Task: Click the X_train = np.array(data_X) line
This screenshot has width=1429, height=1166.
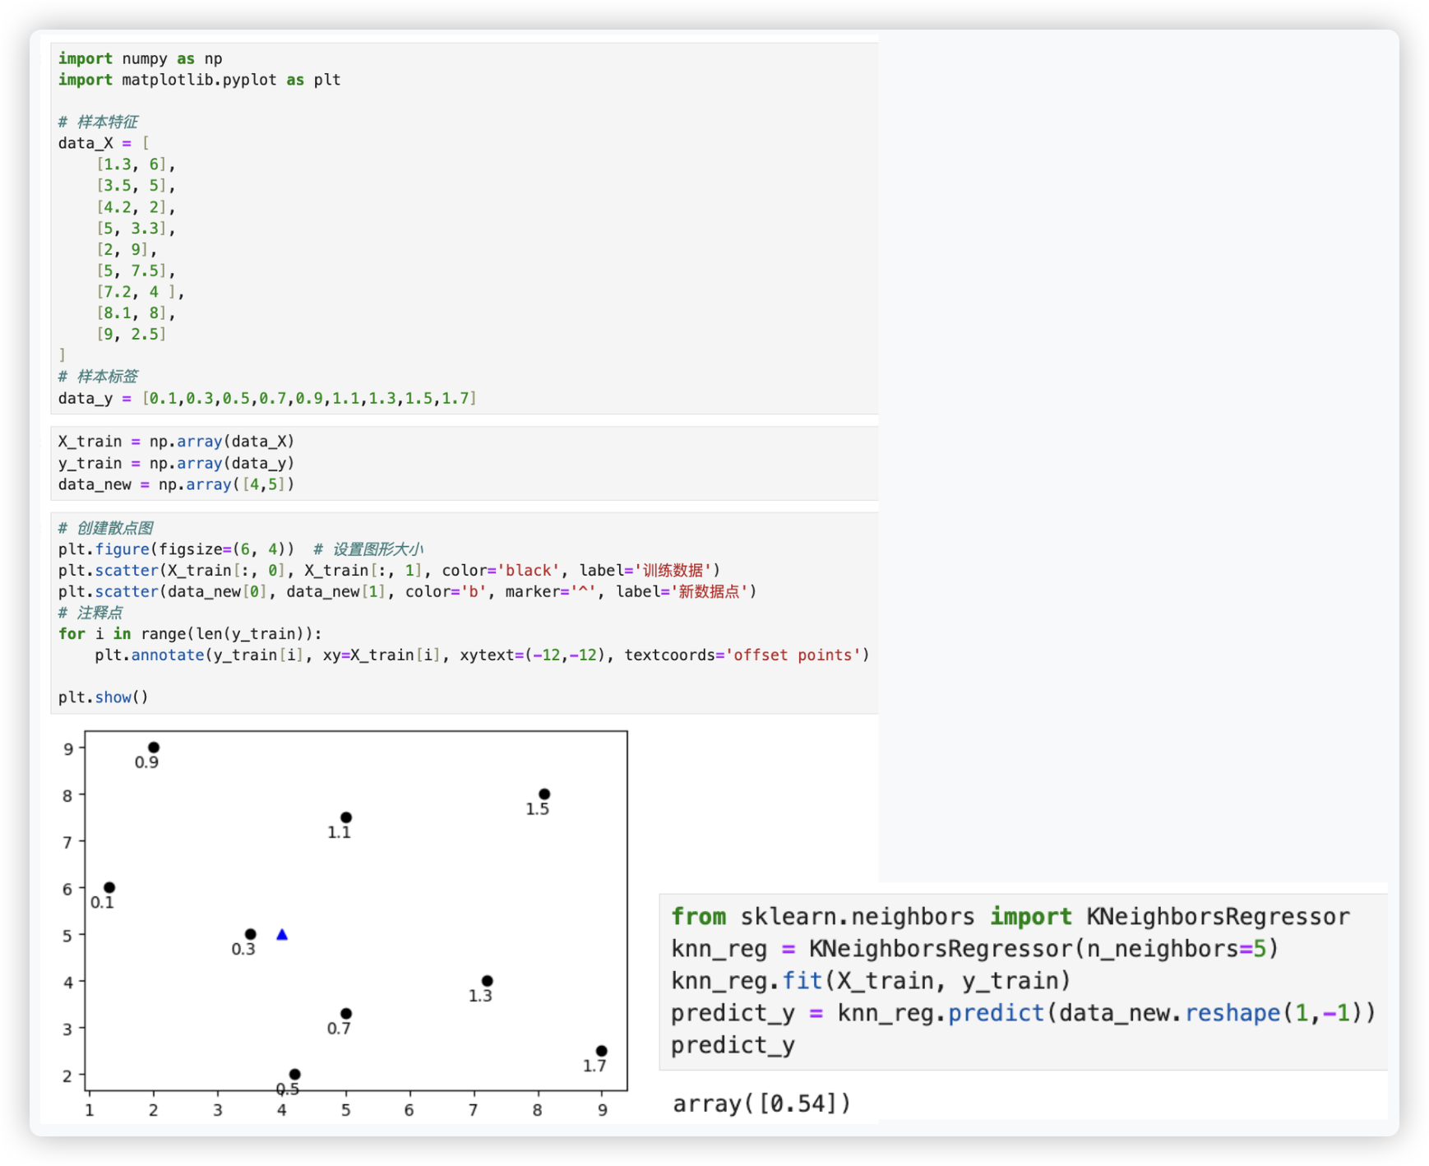Action: pyautogui.click(x=176, y=442)
